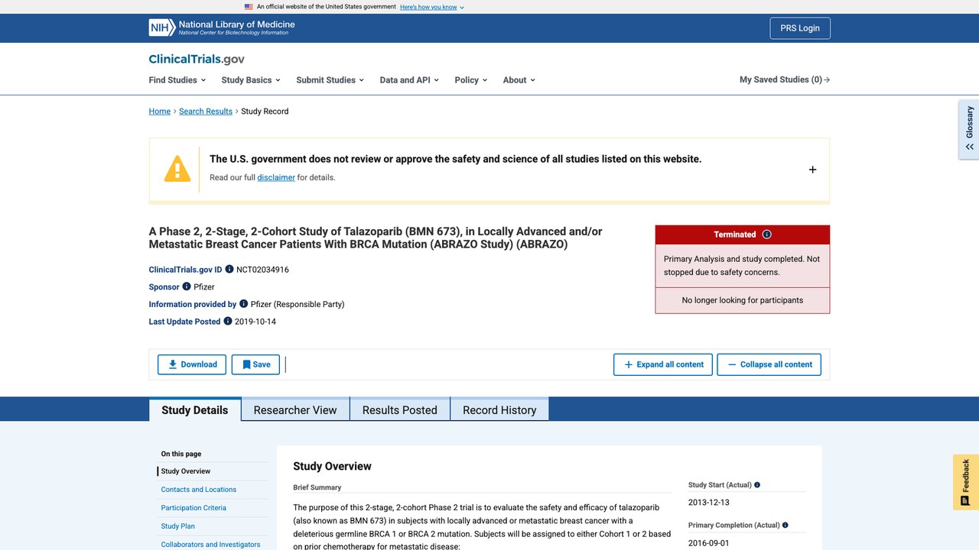Viewport: 979px width, 550px height.
Task: Click info icon beside Primary Completion (Actual)
Action: tap(785, 526)
